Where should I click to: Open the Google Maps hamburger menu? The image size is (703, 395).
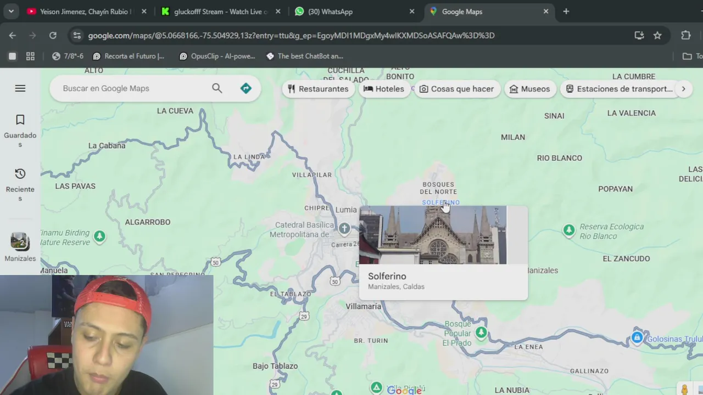point(20,88)
